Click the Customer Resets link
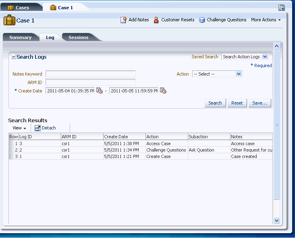The height and width of the screenshot is (238, 295). tap(178, 20)
